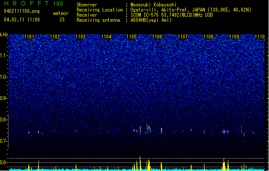The image size is (269, 171).
Task: Click the 1.0 kHz axis label
Action: tap(4, 77)
